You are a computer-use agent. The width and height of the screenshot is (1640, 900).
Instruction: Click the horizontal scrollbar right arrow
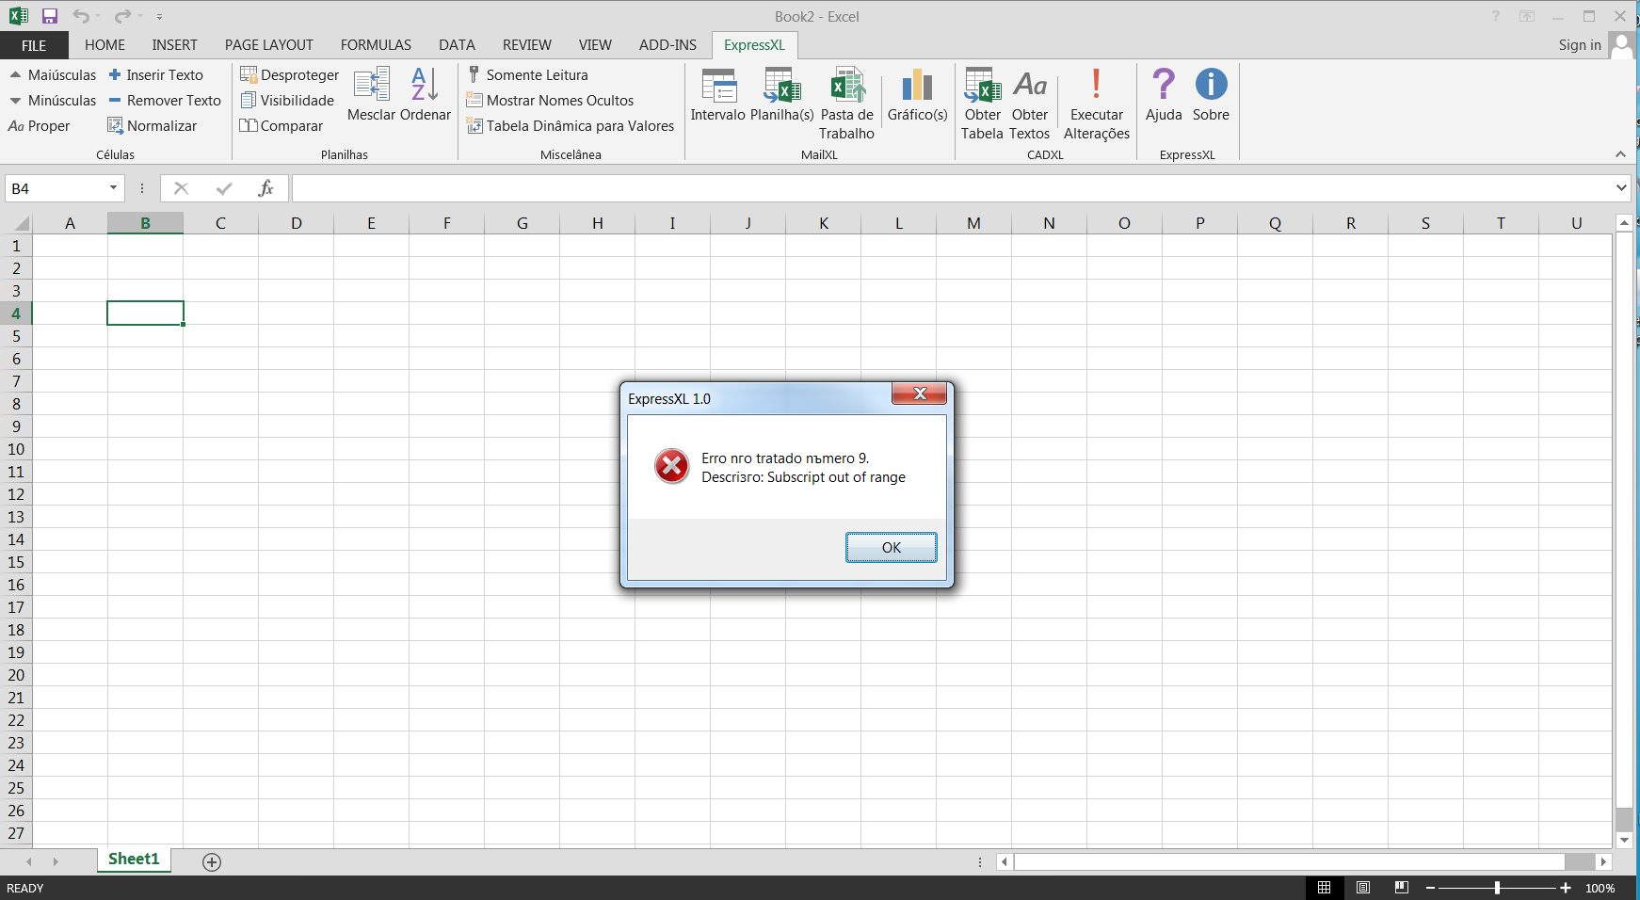[x=1603, y=862]
